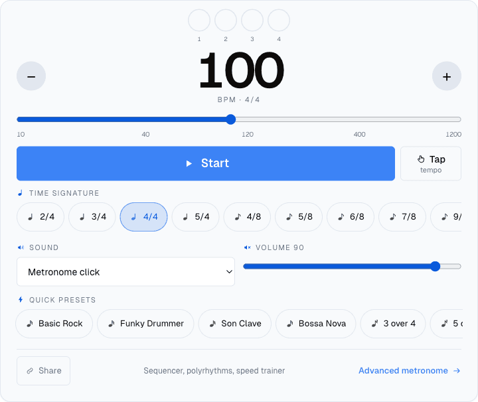The width and height of the screenshot is (478, 402).
Task: Load the Funky Drummer preset
Action: pyautogui.click(x=145, y=324)
